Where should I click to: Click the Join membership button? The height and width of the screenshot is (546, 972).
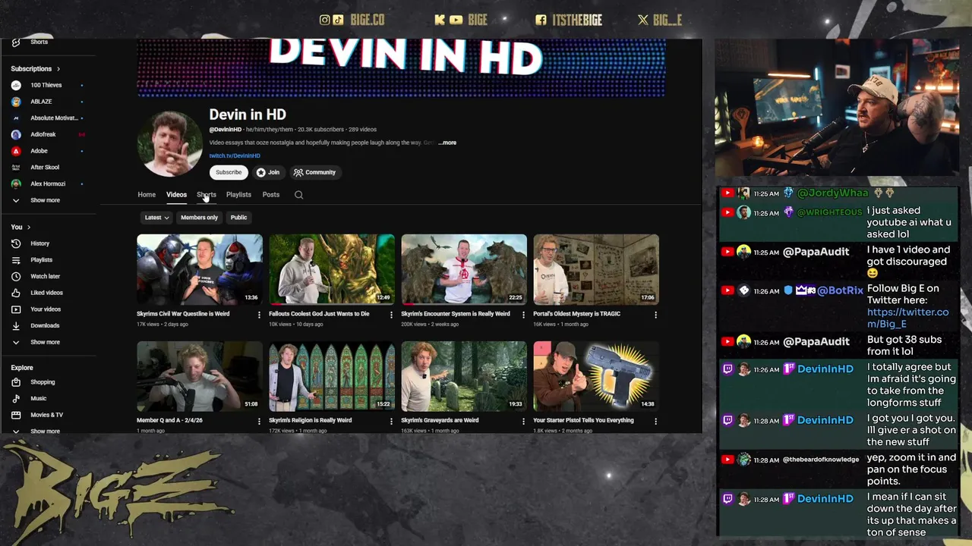tap(268, 172)
